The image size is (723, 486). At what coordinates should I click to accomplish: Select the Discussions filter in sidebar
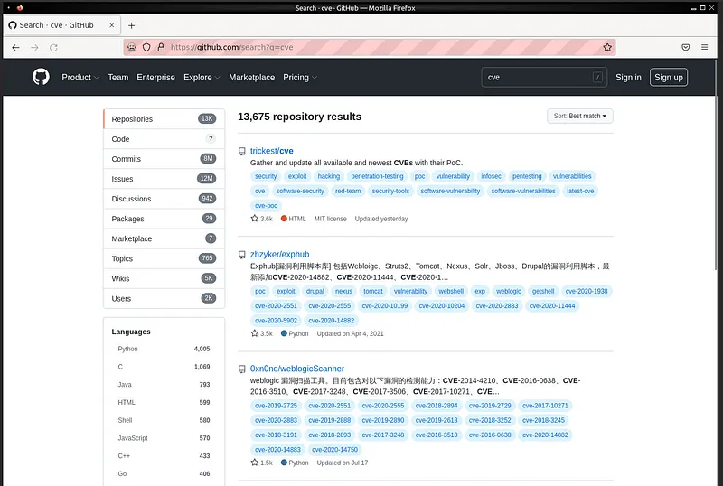[164, 199]
